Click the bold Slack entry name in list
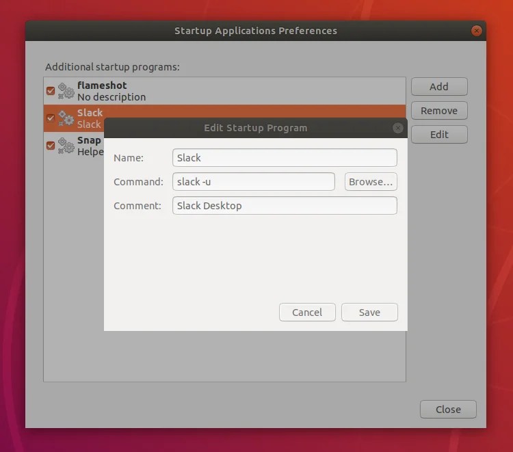 (90, 113)
